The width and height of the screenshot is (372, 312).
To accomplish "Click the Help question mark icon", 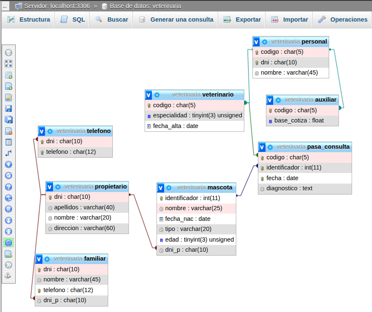I will tap(8, 187).
